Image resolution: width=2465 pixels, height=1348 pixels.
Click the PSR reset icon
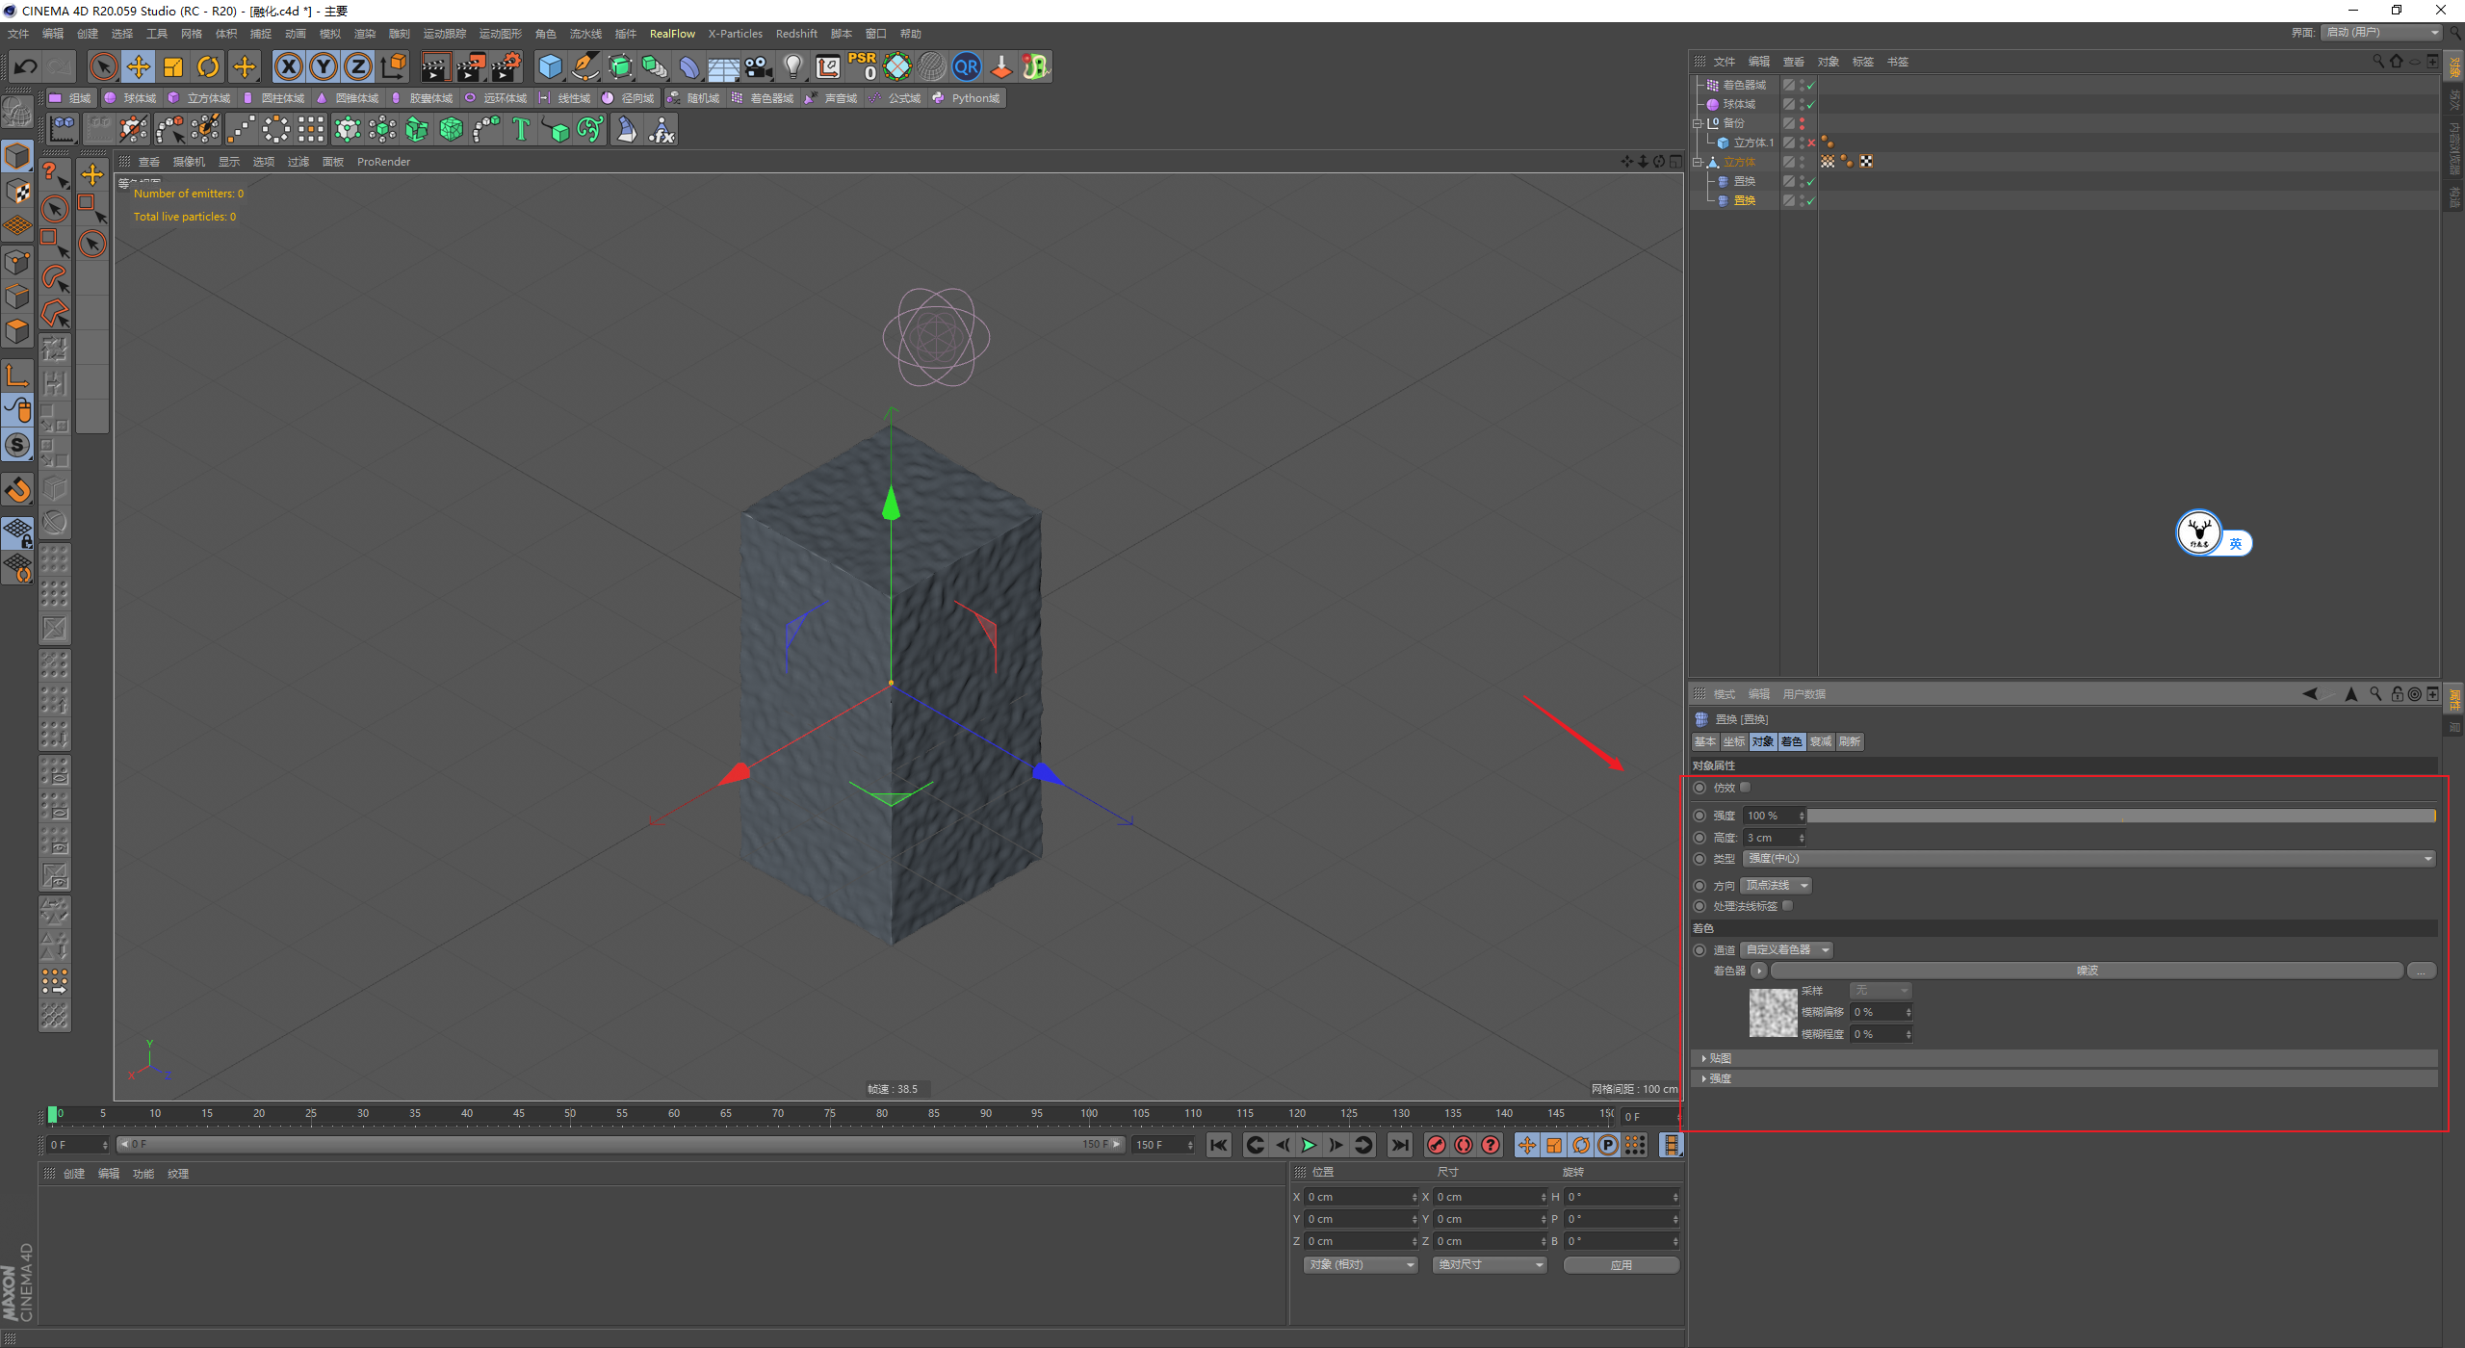click(862, 66)
